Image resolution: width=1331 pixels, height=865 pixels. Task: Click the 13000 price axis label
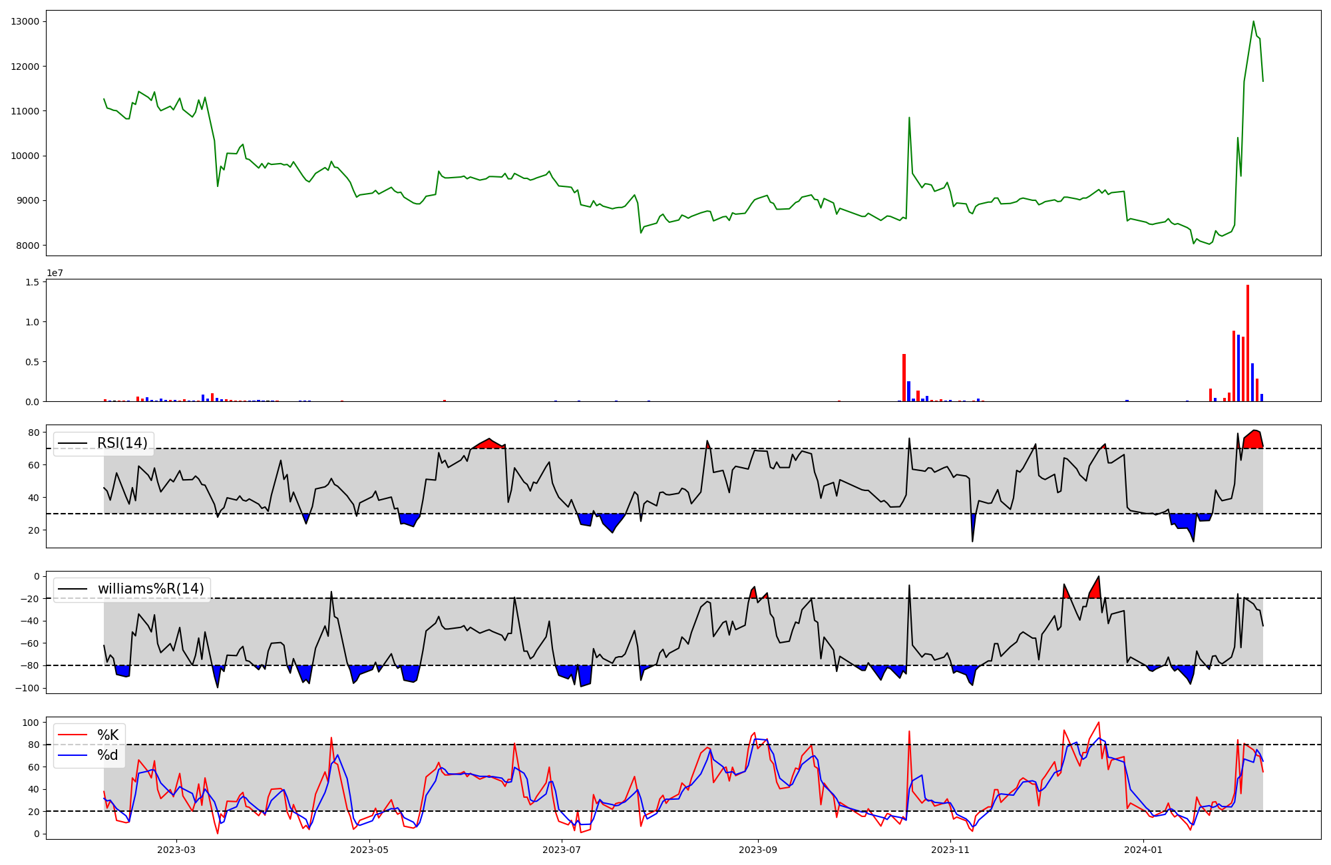(25, 21)
